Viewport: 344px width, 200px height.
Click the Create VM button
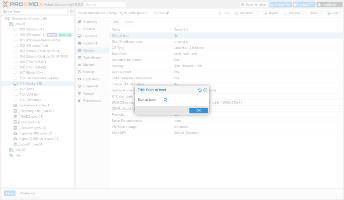[280, 5]
